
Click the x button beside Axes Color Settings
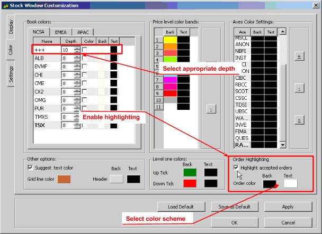click(299, 120)
